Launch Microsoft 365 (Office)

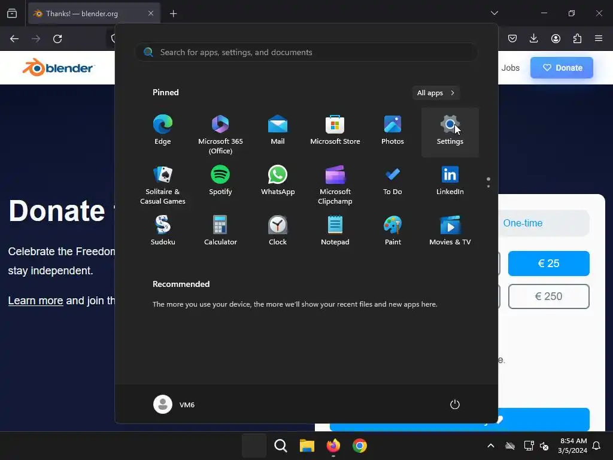click(x=220, y=132)
